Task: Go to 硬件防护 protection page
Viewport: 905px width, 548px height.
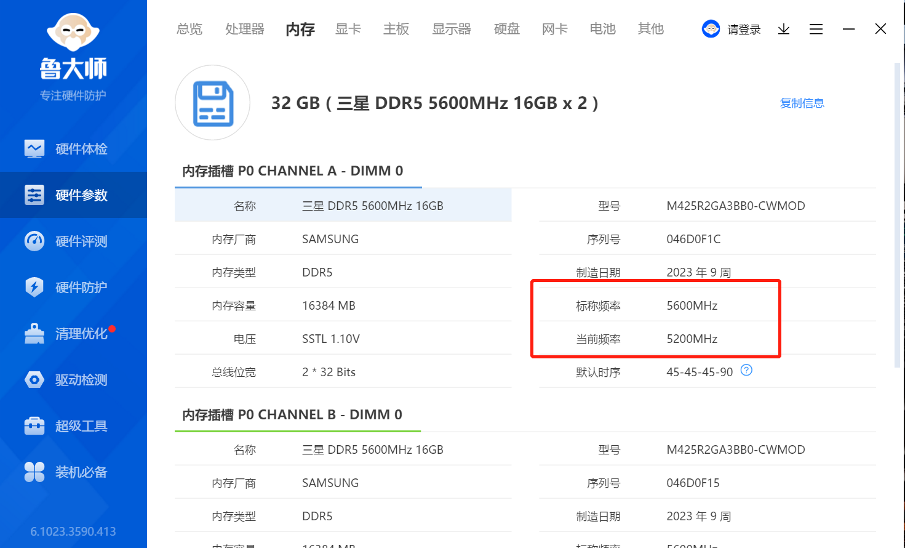Action: click(x=73, y=287)
